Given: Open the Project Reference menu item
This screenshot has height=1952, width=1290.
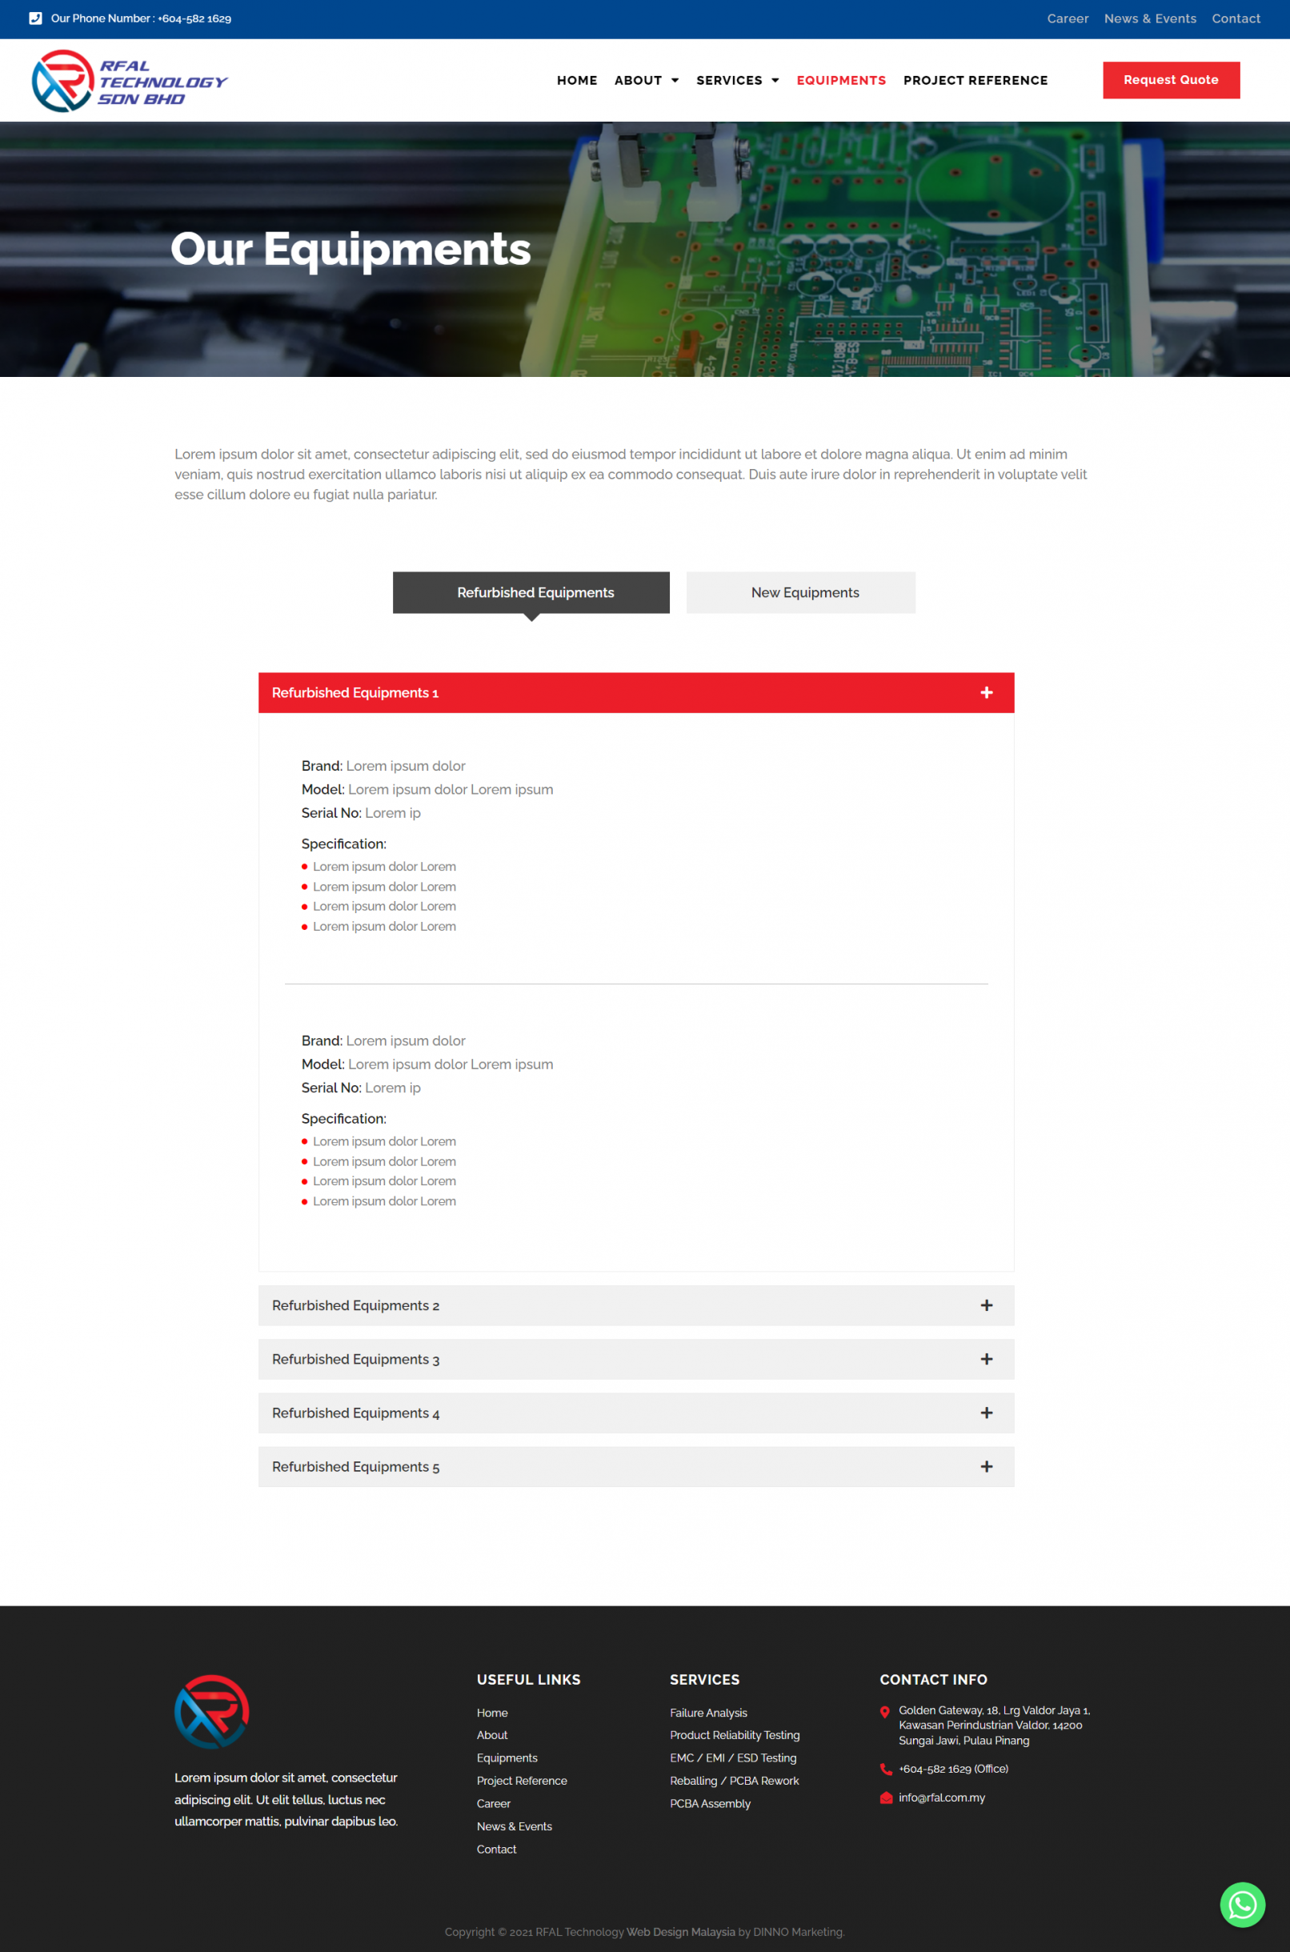Looking at the screenshot, I should (975, 81).
